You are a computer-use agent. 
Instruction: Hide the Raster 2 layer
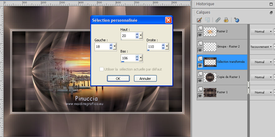200,35
